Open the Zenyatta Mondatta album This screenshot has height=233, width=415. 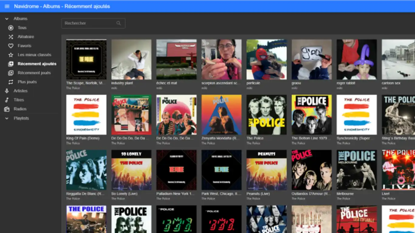tap(221, 115)
